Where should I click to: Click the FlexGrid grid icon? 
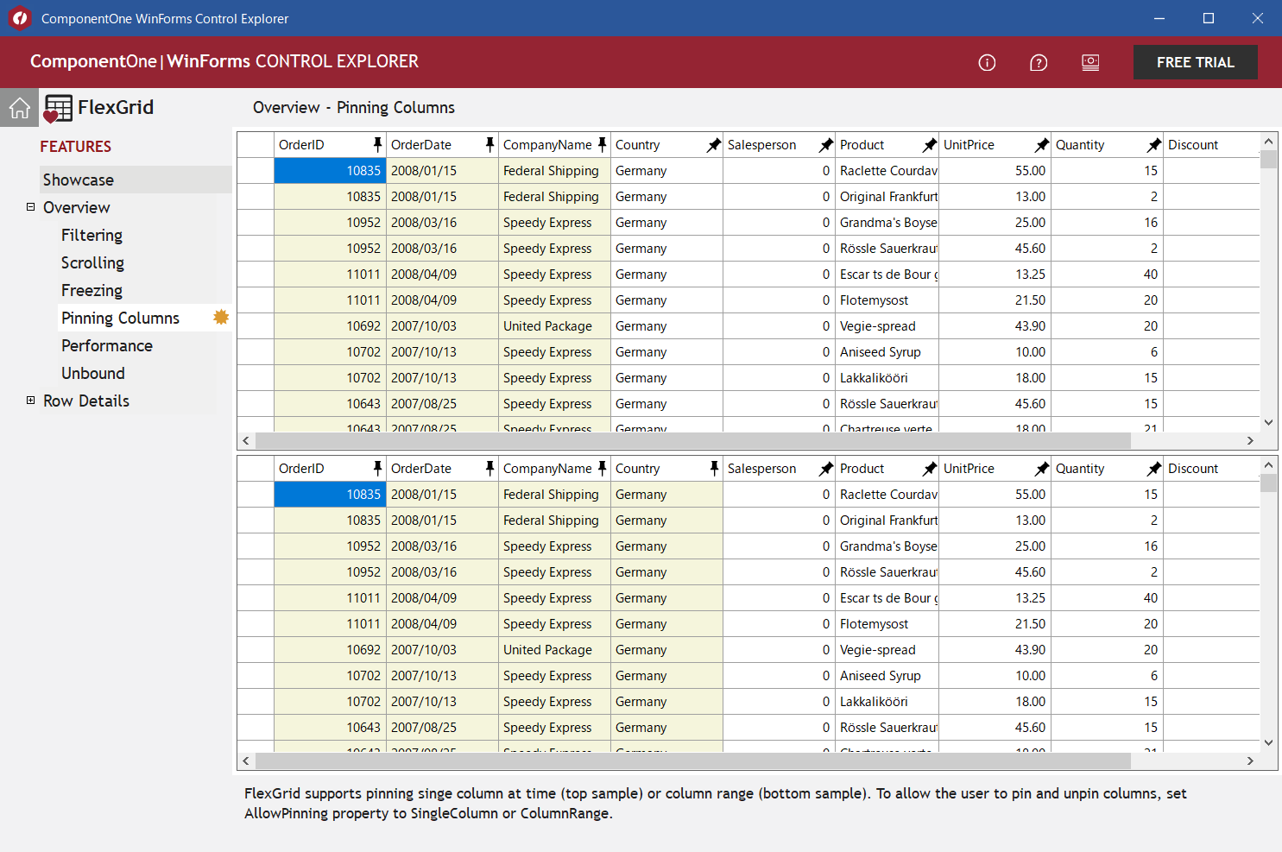(58, 108)
